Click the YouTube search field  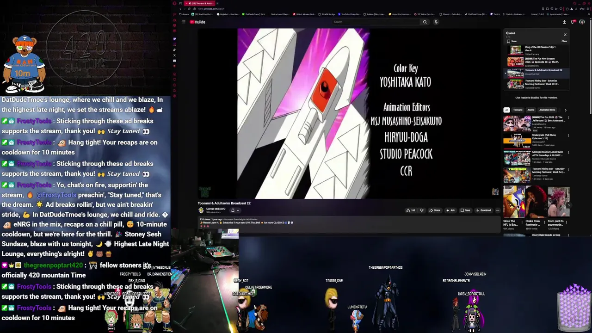[x=376, y=22]
